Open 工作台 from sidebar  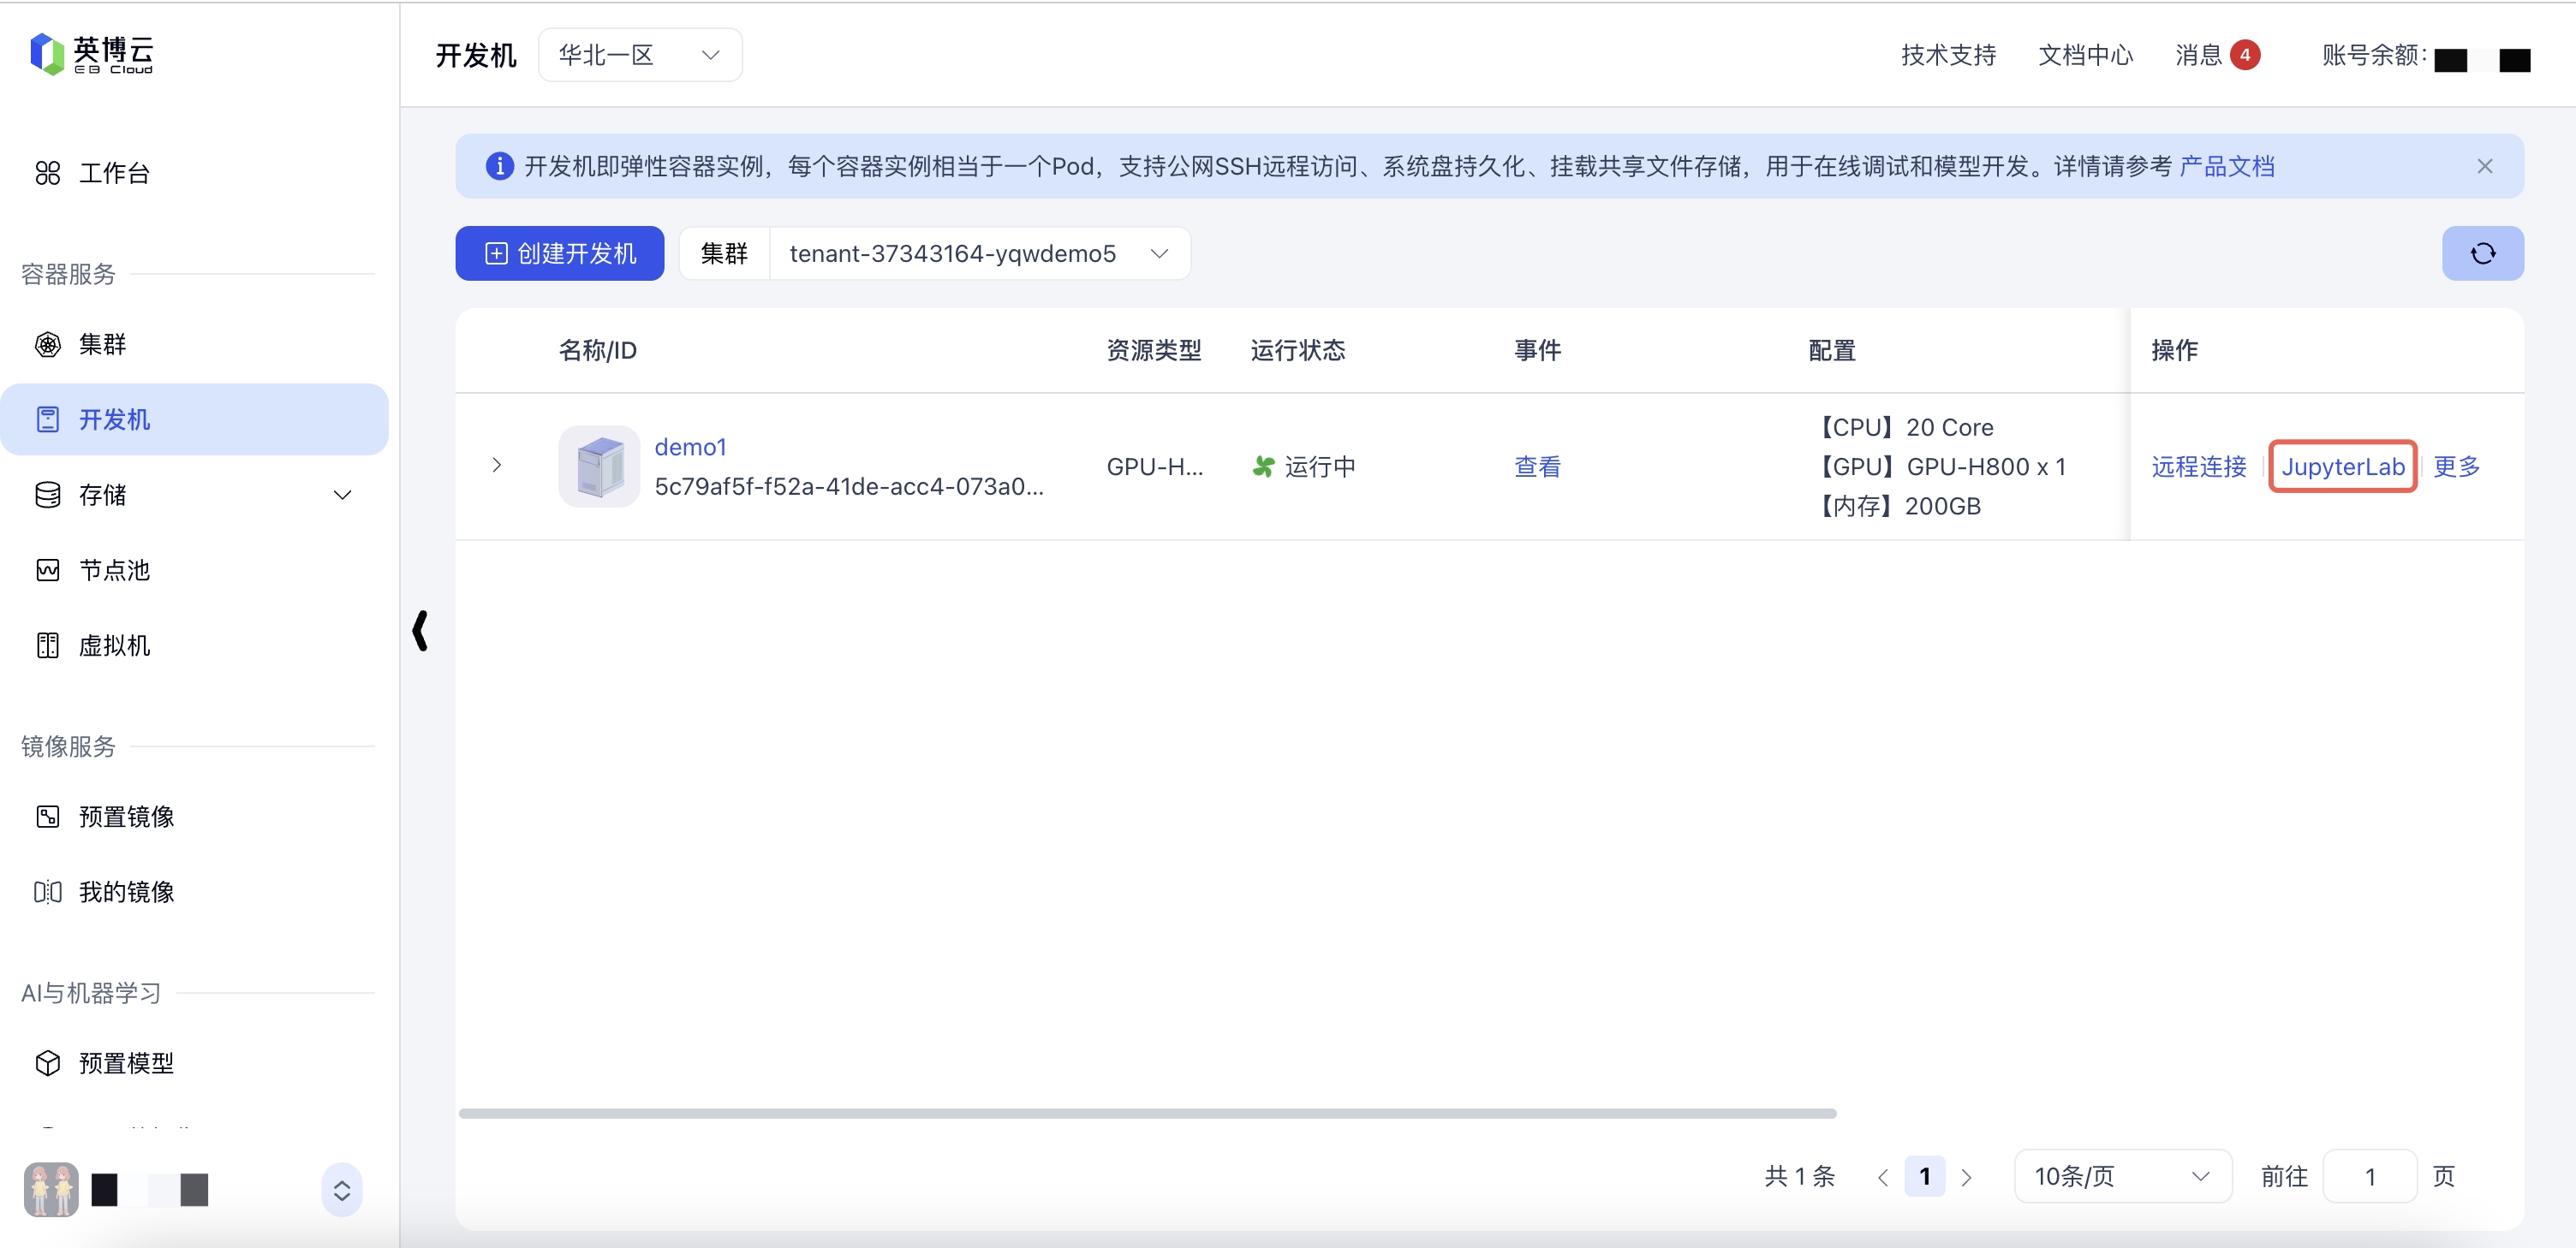pyautogui.click(x=114, y=174)
